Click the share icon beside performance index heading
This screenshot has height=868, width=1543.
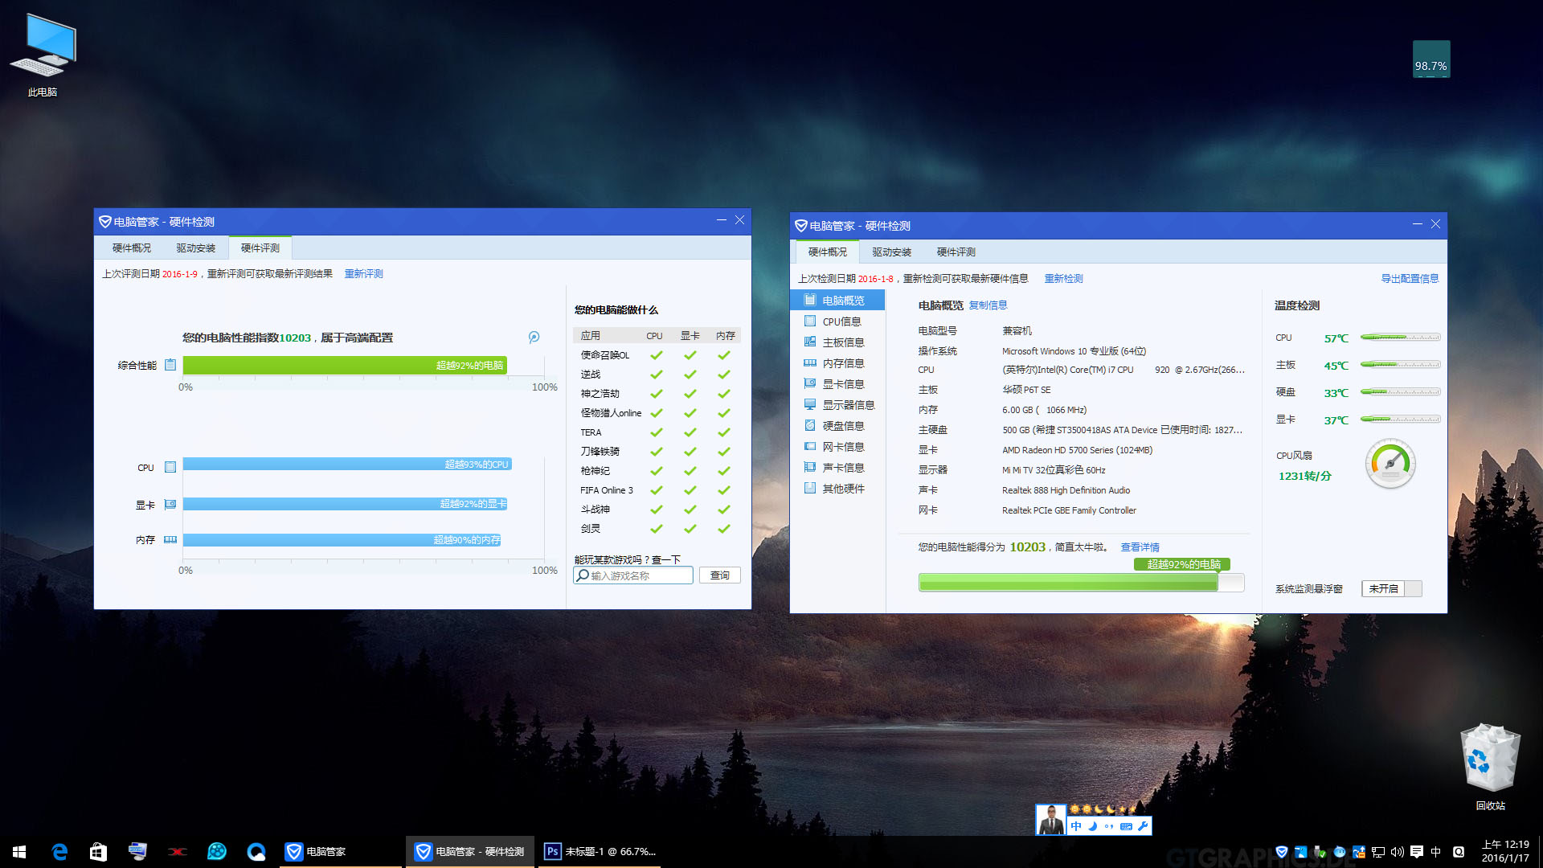[534, 338]
